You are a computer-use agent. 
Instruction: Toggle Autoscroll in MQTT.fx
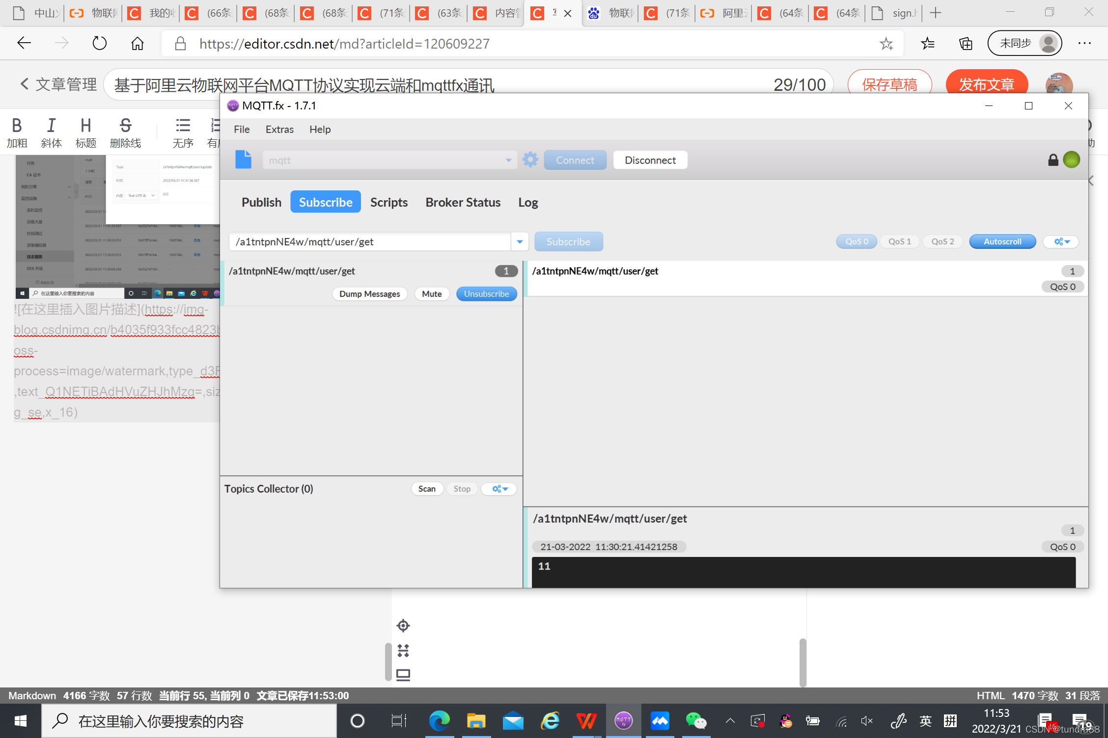[1002, 241]
